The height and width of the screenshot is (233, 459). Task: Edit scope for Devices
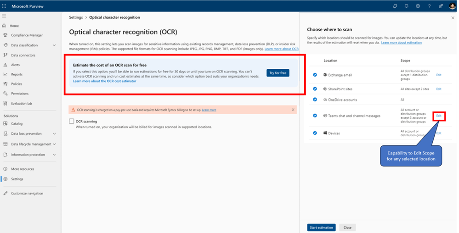click(x=438, y=133)
